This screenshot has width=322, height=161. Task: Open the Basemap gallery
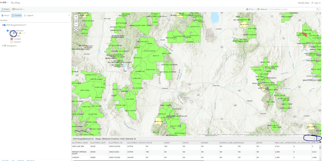coord(17,9)
